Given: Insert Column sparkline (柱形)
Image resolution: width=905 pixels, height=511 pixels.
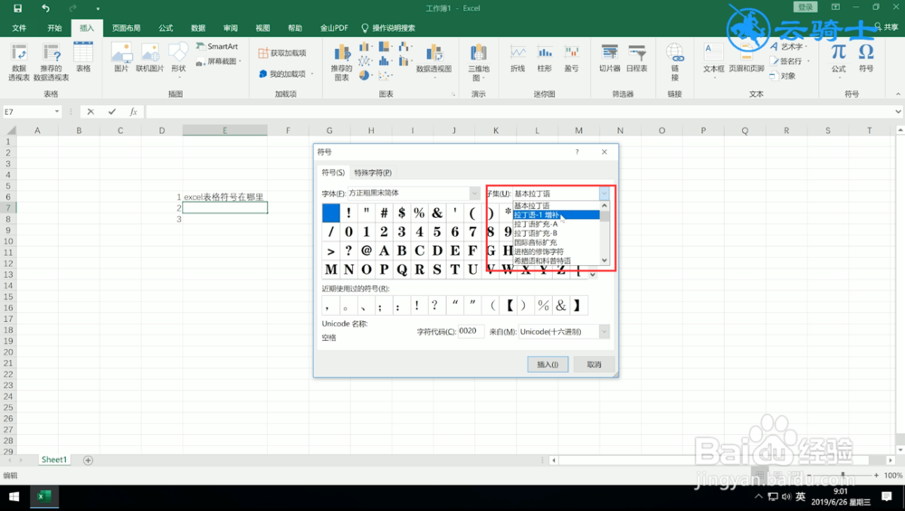Looking at the screenshot, I should (x=545, y=59).
